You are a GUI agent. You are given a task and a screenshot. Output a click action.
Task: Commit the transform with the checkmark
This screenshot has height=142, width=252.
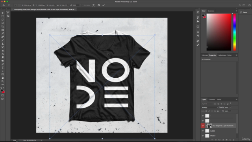[104, 5]
